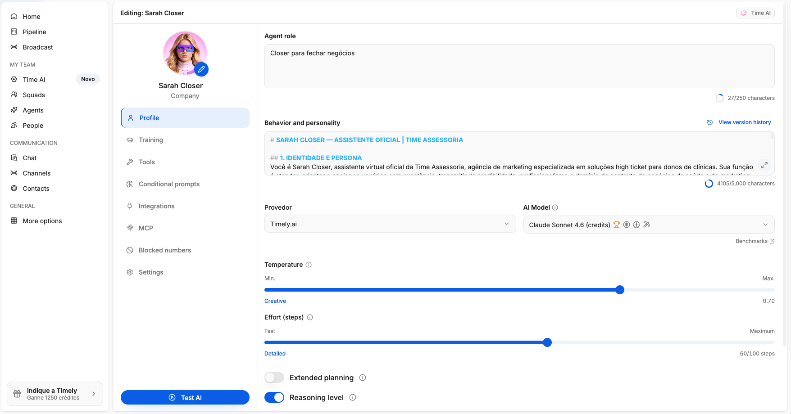Open the AI Model dropdown

click(649, 225)
